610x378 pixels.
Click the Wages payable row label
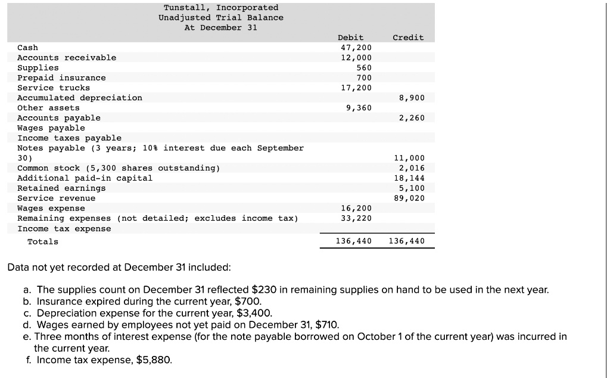coord(51,128)
